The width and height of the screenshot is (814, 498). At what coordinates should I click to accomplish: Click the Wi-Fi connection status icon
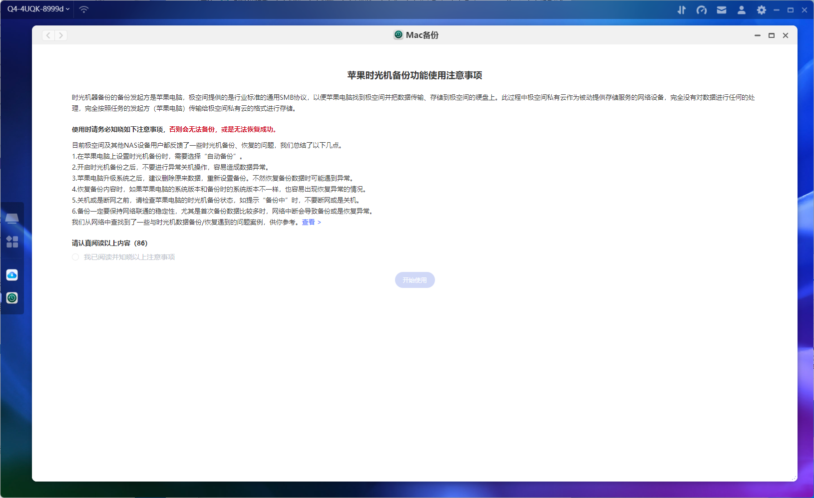point(84,9)
